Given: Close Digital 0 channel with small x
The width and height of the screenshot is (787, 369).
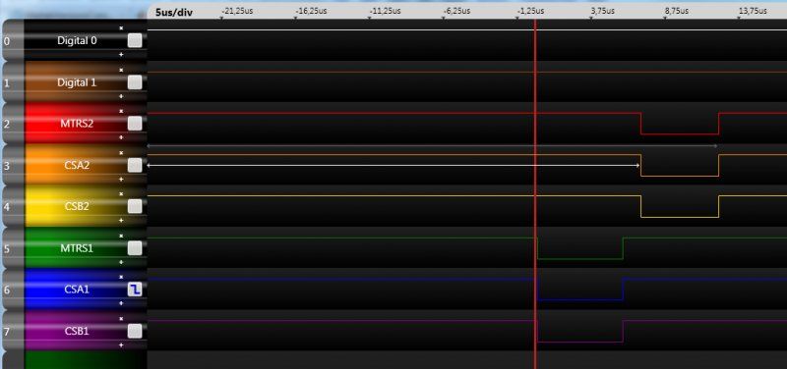Looking at the screenshot, I should tap(121, 28).
